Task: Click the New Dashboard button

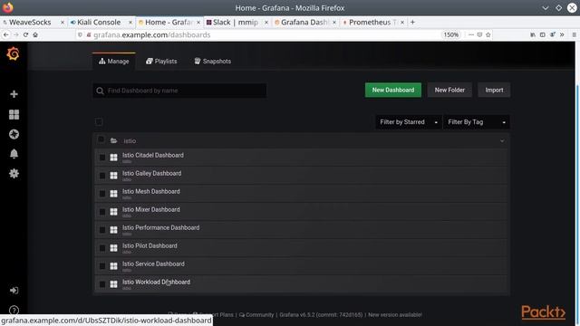Action: [x=392, y=90]
